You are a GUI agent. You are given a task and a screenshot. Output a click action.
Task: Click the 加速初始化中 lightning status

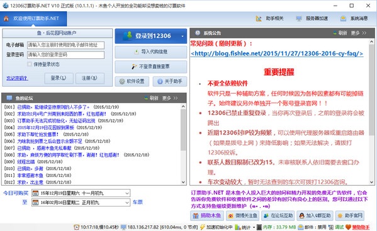[216, 227]
